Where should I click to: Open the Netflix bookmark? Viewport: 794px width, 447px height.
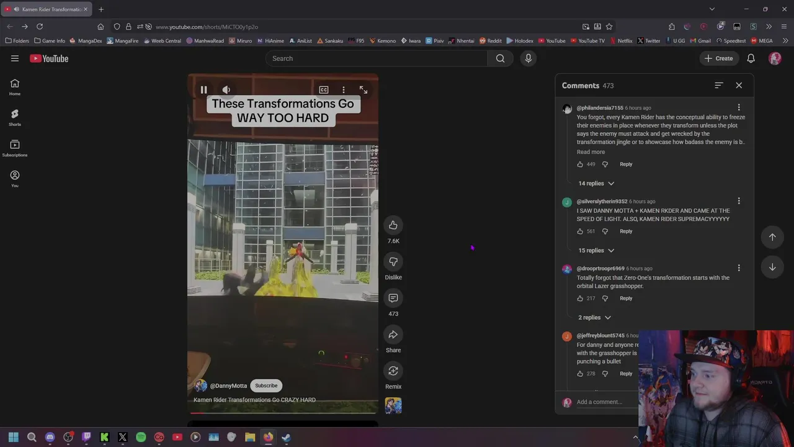coord(621,41)
